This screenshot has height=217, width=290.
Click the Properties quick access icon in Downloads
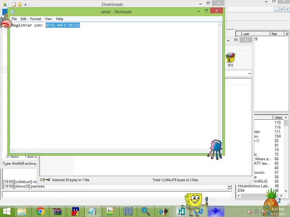click(14, 4)
